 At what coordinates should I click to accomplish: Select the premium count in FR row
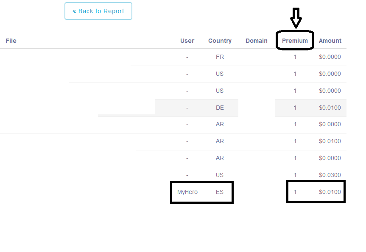(295, 57)
